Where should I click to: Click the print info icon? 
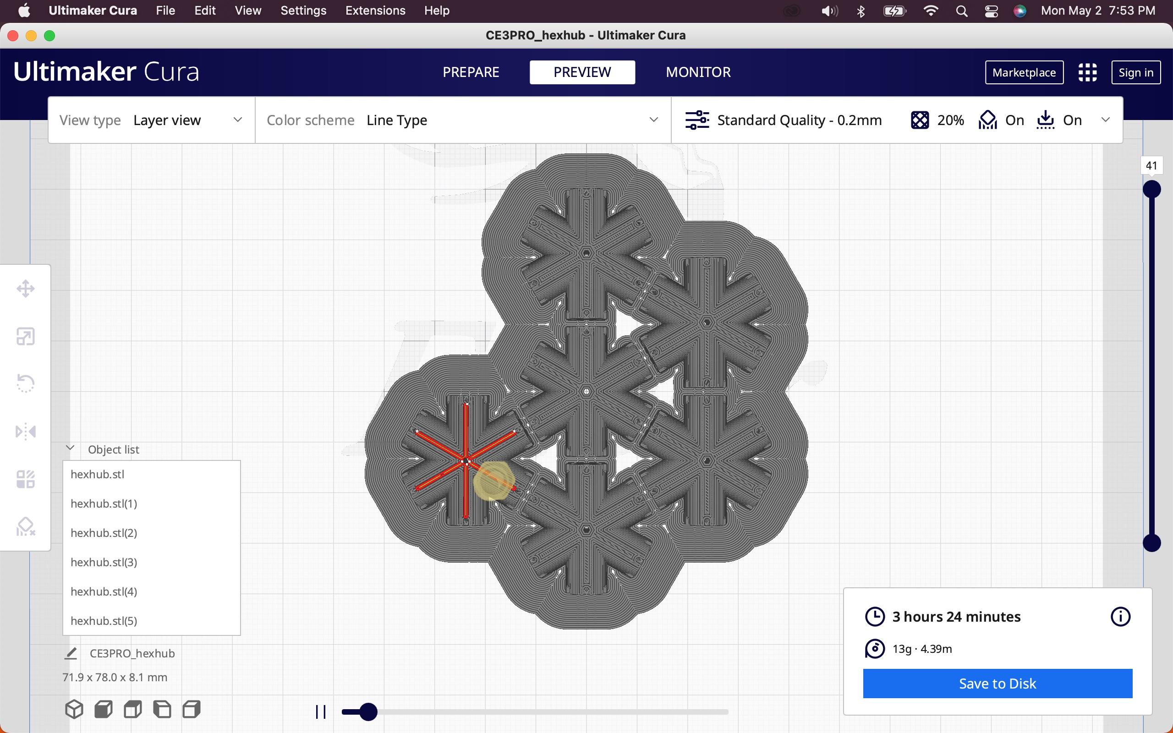click(x=1120, y=617)
